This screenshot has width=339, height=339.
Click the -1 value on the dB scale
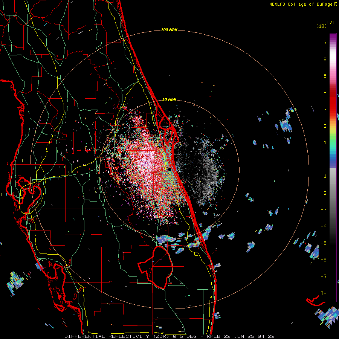pyautogui.click(x=324, y=176)
